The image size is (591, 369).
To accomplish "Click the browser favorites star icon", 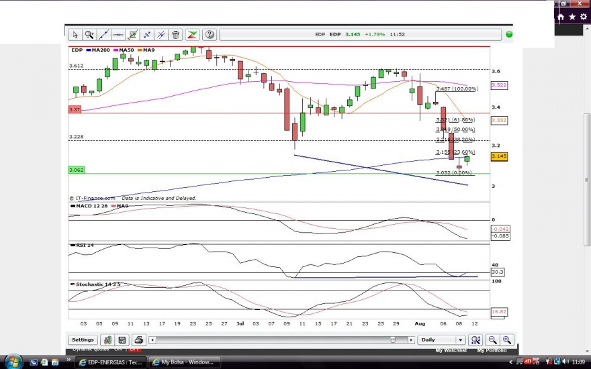I will pos(572,17).
